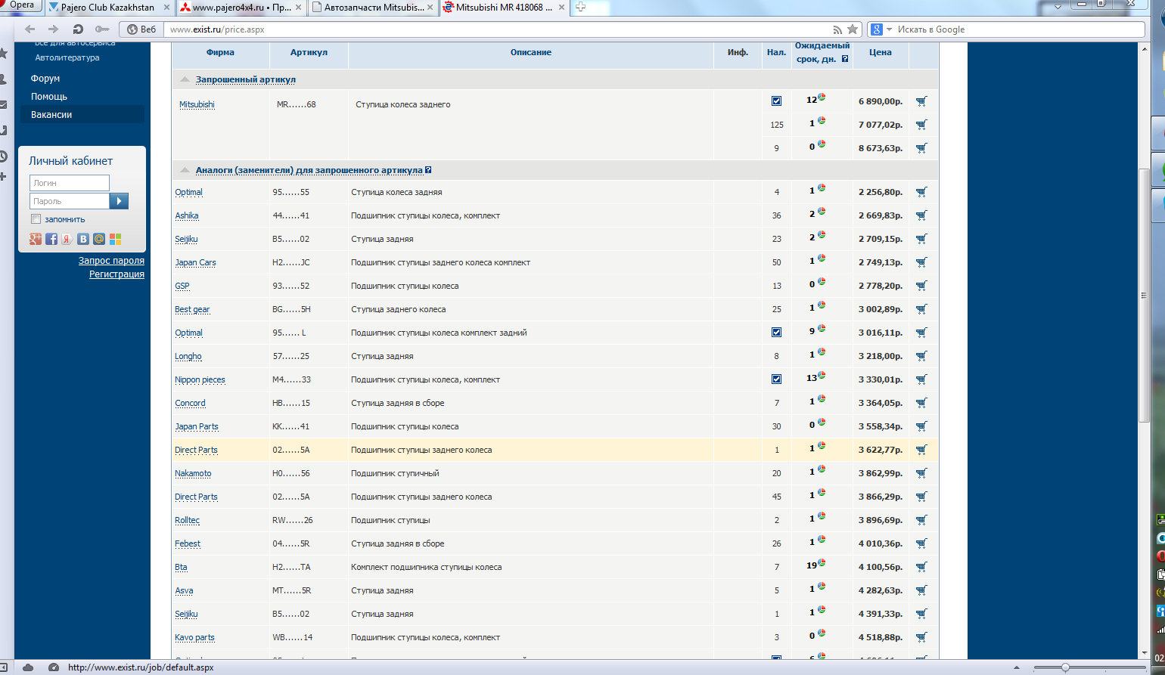Toggle the 'запомнить' checkbox

(x=36, y=219)
